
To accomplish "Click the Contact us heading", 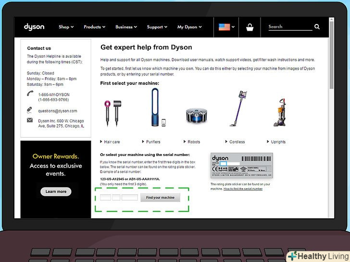I will point(39,48).
